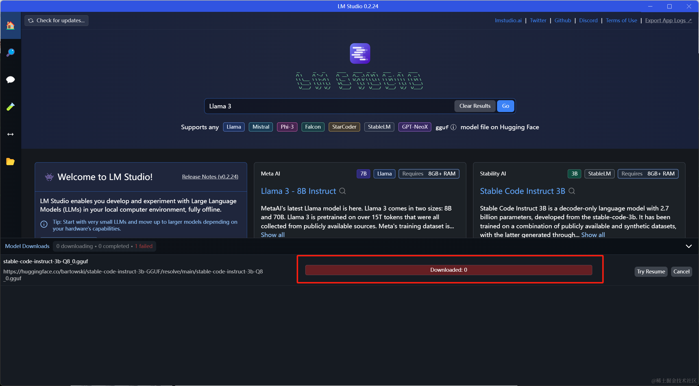Click the red Downloaded progress bar
This screenshot has height=386, width=699.
click(448, 270)
